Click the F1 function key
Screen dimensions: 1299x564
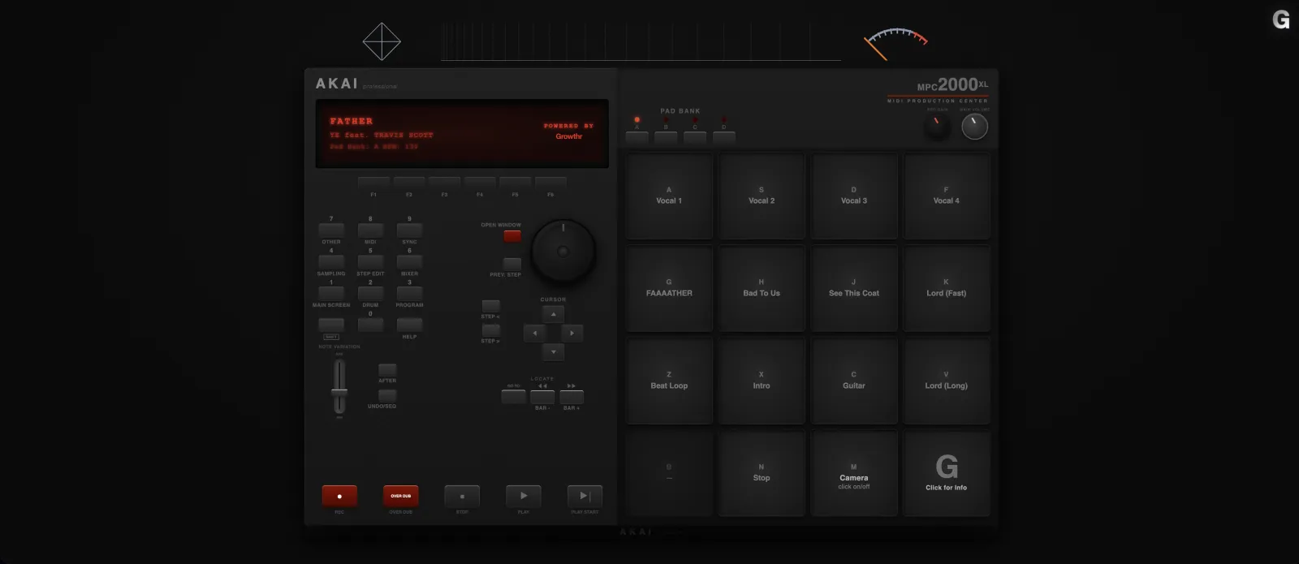373,183
